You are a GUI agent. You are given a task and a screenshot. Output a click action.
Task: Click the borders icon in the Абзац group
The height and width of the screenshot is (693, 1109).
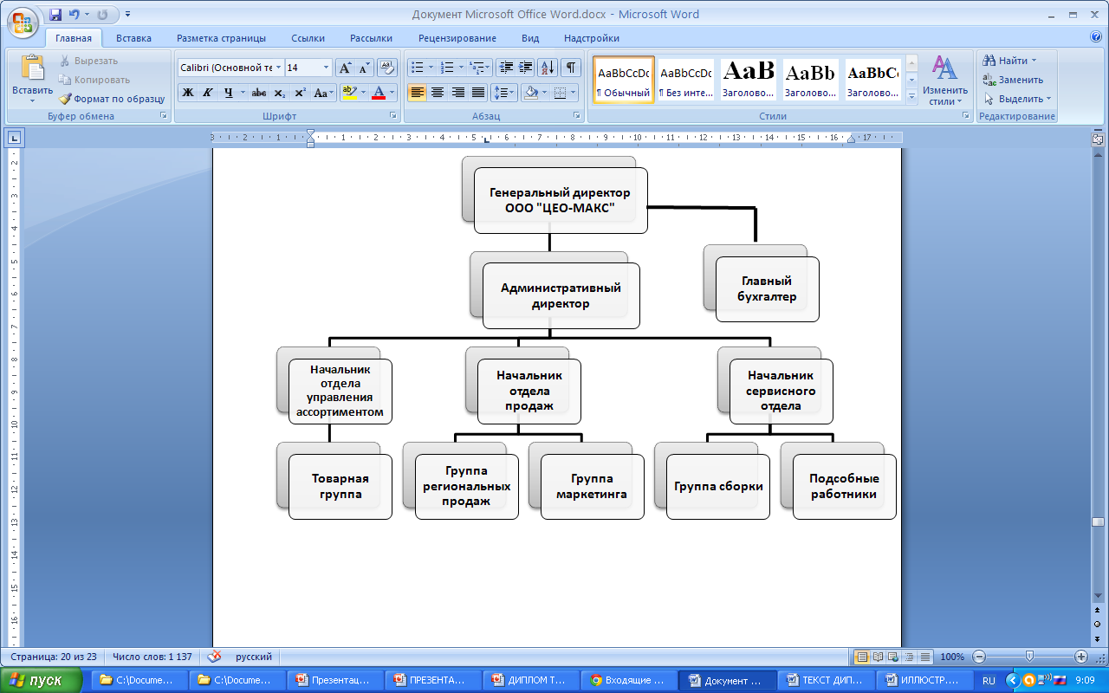[x=561, y=93]
